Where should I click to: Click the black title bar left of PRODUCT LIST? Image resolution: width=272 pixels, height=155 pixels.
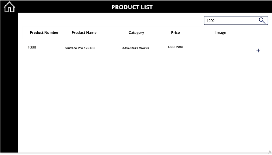click(64, 7)
